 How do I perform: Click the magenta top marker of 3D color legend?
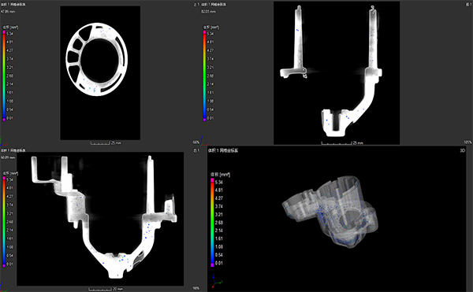tap(212, 180)
